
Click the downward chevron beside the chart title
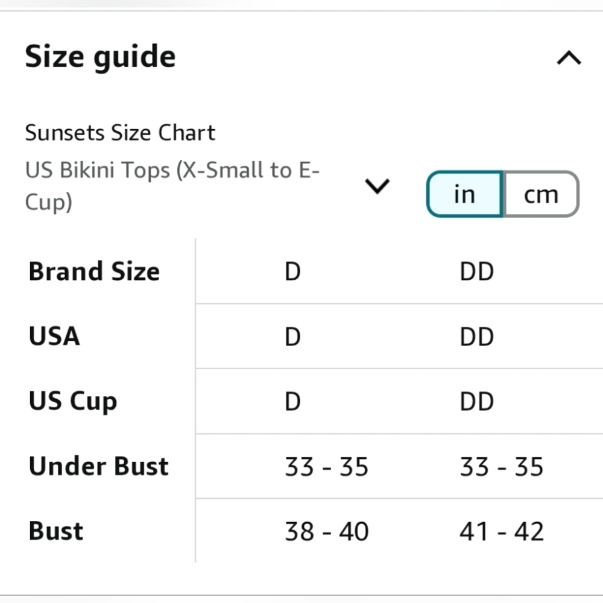(x=377, y=187)
